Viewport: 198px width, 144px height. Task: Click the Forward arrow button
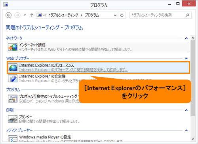(17, 15)
